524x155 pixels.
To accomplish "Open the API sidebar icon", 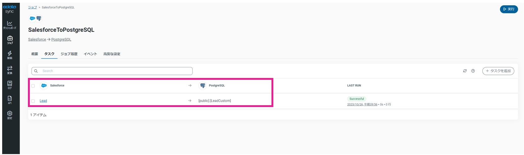I will coord(10,100).
